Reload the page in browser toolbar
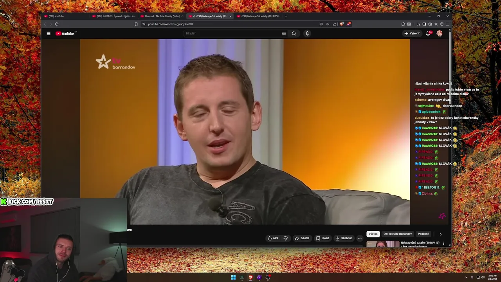 pyautogui.click(x=57, y=24)
